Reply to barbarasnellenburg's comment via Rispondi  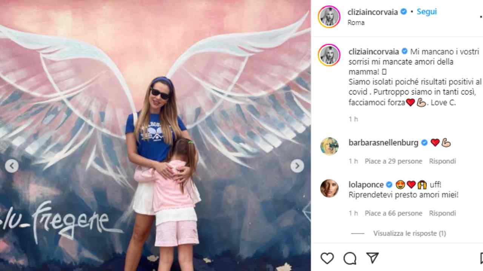tap(442, 161)
